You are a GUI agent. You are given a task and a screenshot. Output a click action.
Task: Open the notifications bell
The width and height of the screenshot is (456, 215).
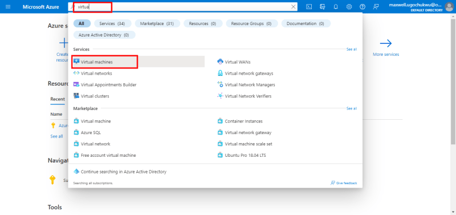click(336, 7)
